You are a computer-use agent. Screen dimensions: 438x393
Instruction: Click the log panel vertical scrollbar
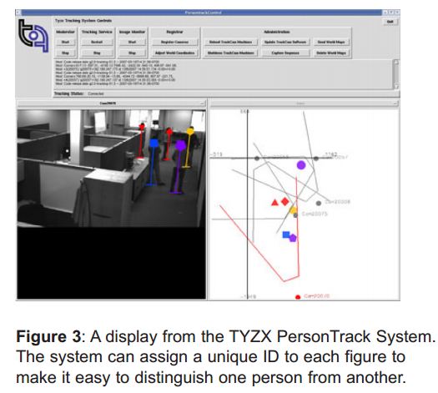tap(395, 74)
